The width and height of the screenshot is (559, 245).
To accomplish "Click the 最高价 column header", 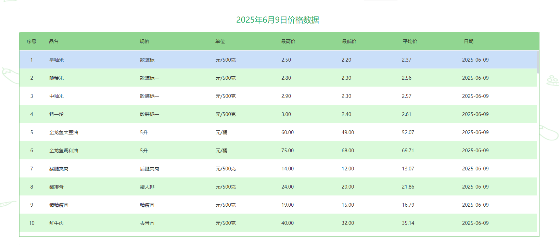I will [288, 41].
